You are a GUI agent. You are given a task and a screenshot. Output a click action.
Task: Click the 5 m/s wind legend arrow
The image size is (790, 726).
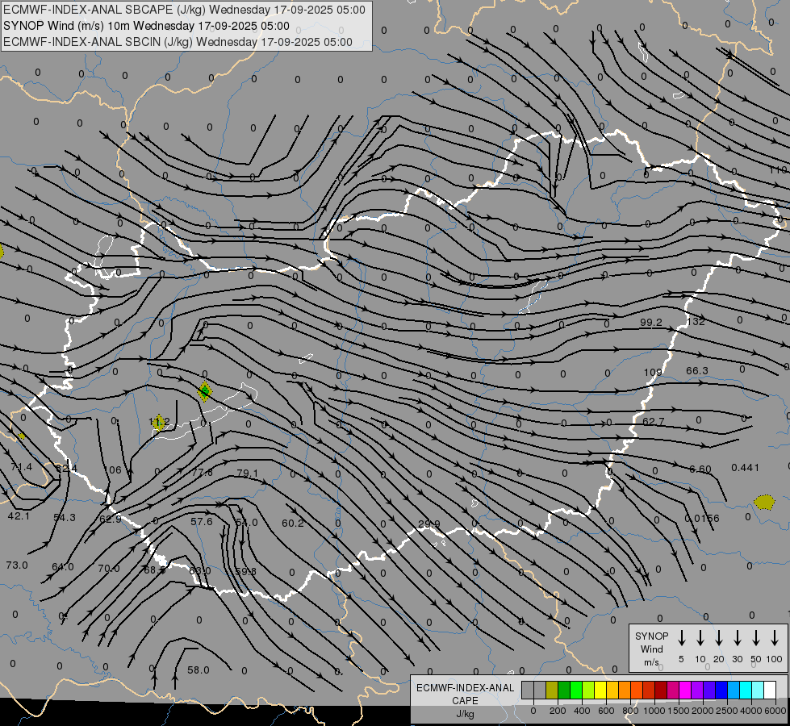682,638
